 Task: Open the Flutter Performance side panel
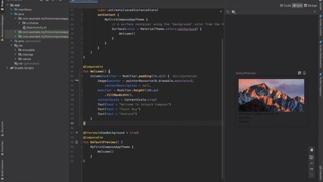pyautogui.click(x=321, y=54)
